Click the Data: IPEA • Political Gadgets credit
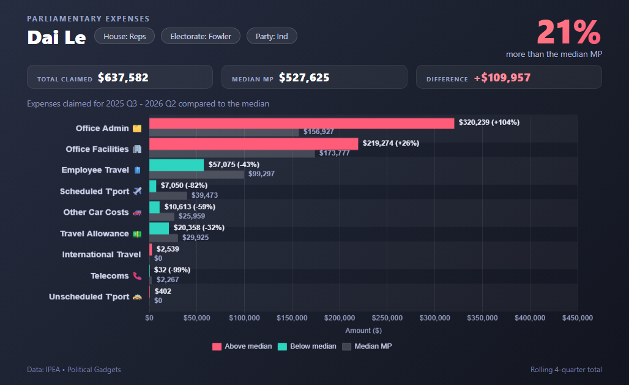This screenshot has width=629, height=385. [74, 370]
